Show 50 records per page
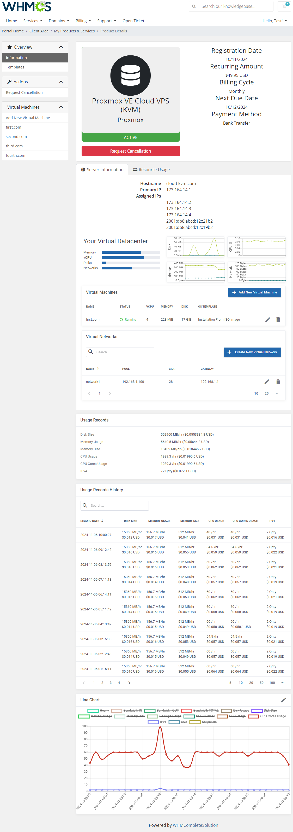293x832 pixels. tap(261, 683)
